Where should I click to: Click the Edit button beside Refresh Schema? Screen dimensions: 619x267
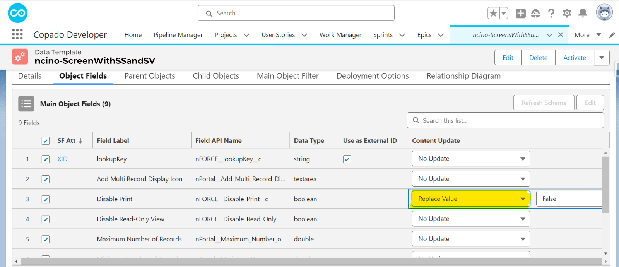[x=590, y=103]
